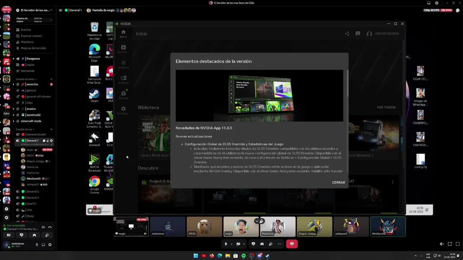Close release highlights with CERRAR
The height and width of the screenshot is (260, 463).
(x=339, y=182)
